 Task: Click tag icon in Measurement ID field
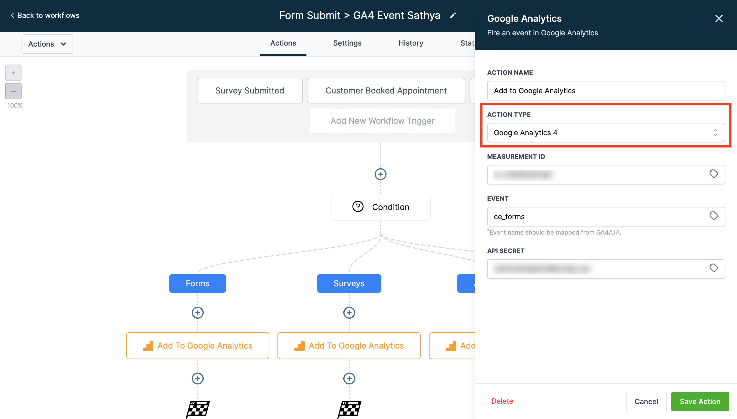point(713,174)
